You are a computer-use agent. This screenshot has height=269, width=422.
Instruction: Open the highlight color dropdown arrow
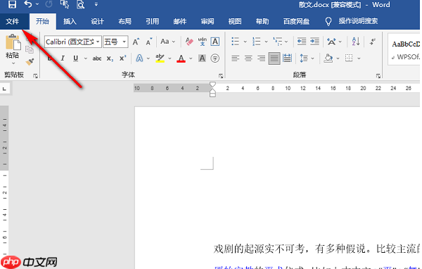170,58
